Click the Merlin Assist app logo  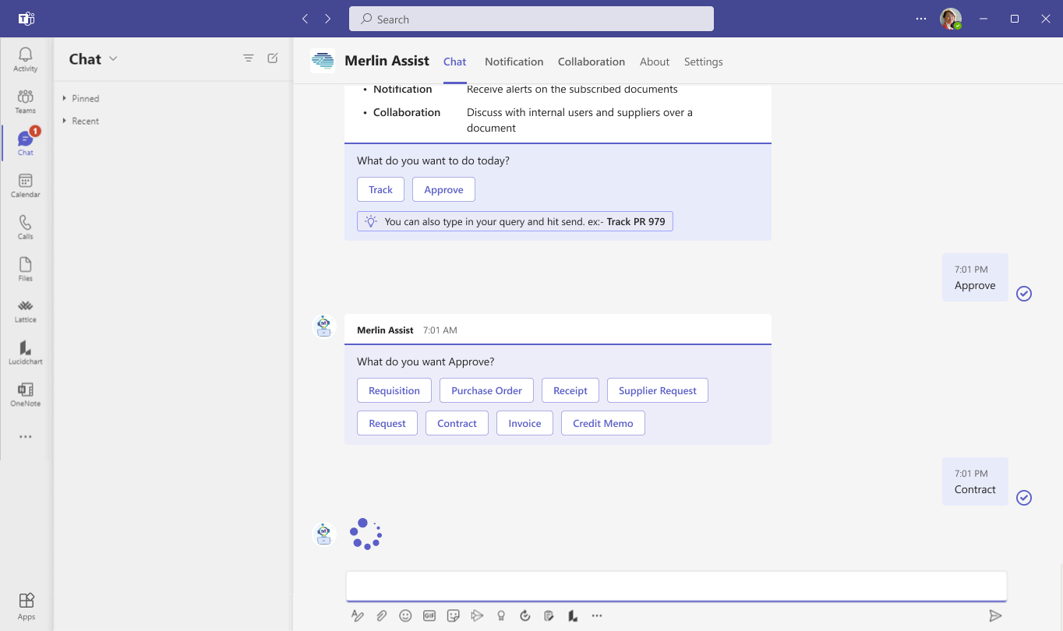tap(323, 61)
